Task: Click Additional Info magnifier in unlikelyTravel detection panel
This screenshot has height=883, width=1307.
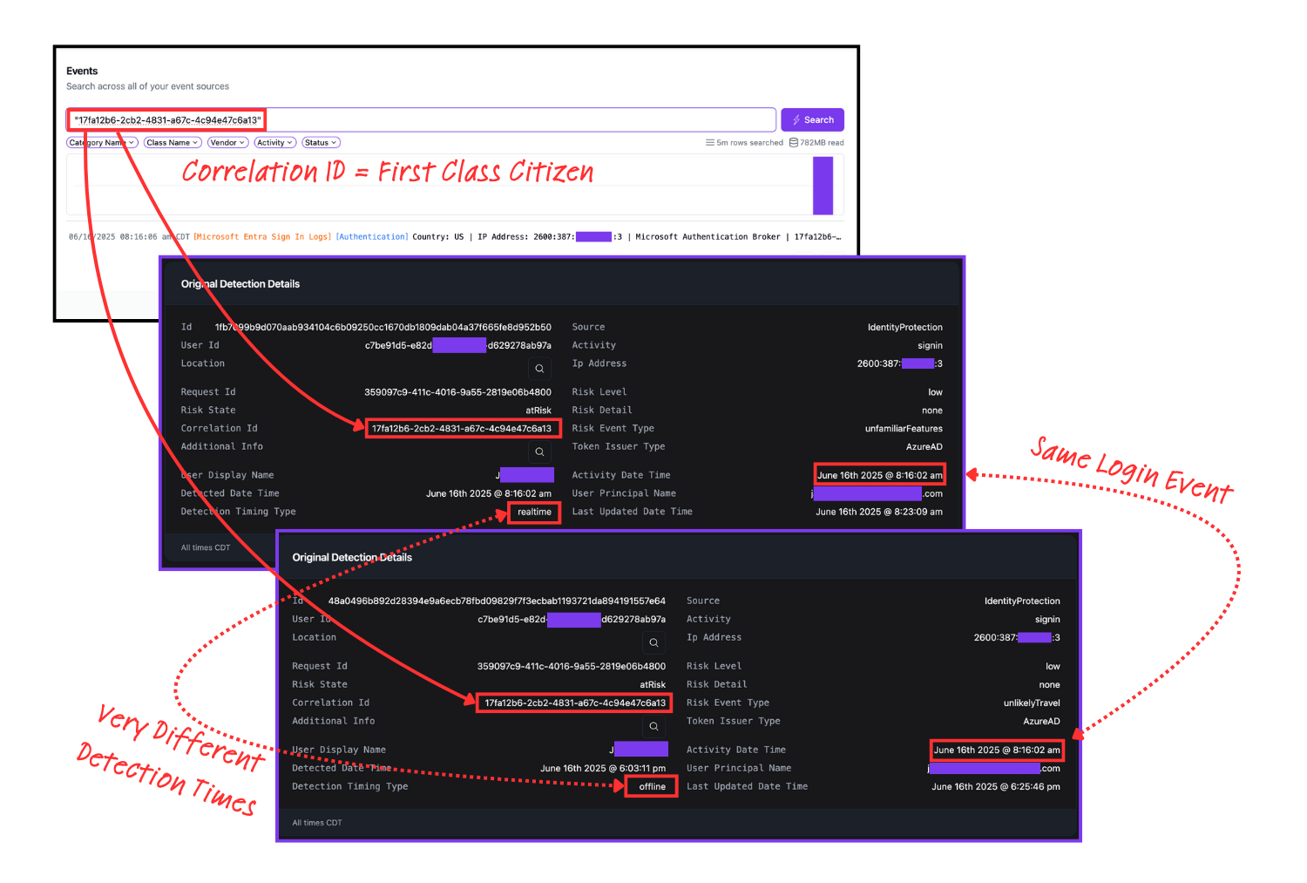Action: click(x=653, y=726)
